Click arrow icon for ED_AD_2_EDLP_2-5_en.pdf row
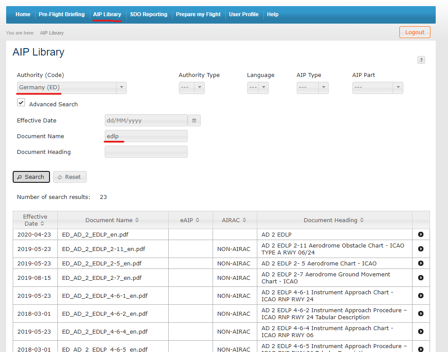This screenshot has width=448, height=352. (421, 263)
